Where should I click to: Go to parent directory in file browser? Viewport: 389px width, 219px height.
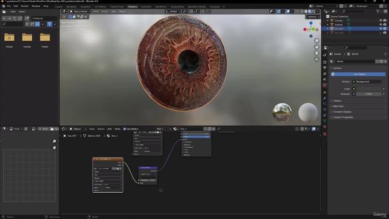[x=15, y=18]
